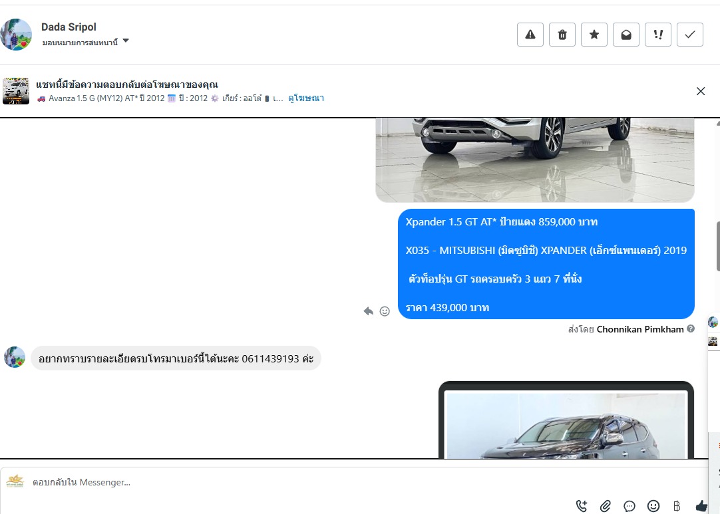Close the ad reply banner
The image size is (720, 514).
[x=701, y=91]
